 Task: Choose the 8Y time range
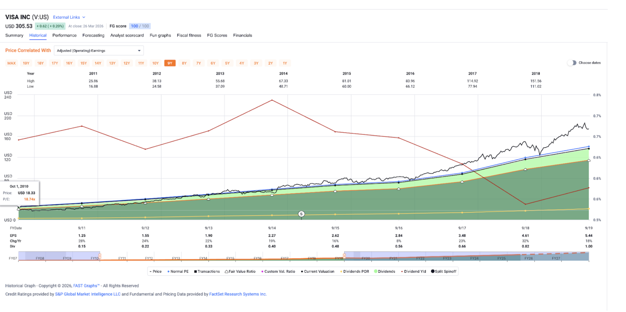click(x=184, y=63)
